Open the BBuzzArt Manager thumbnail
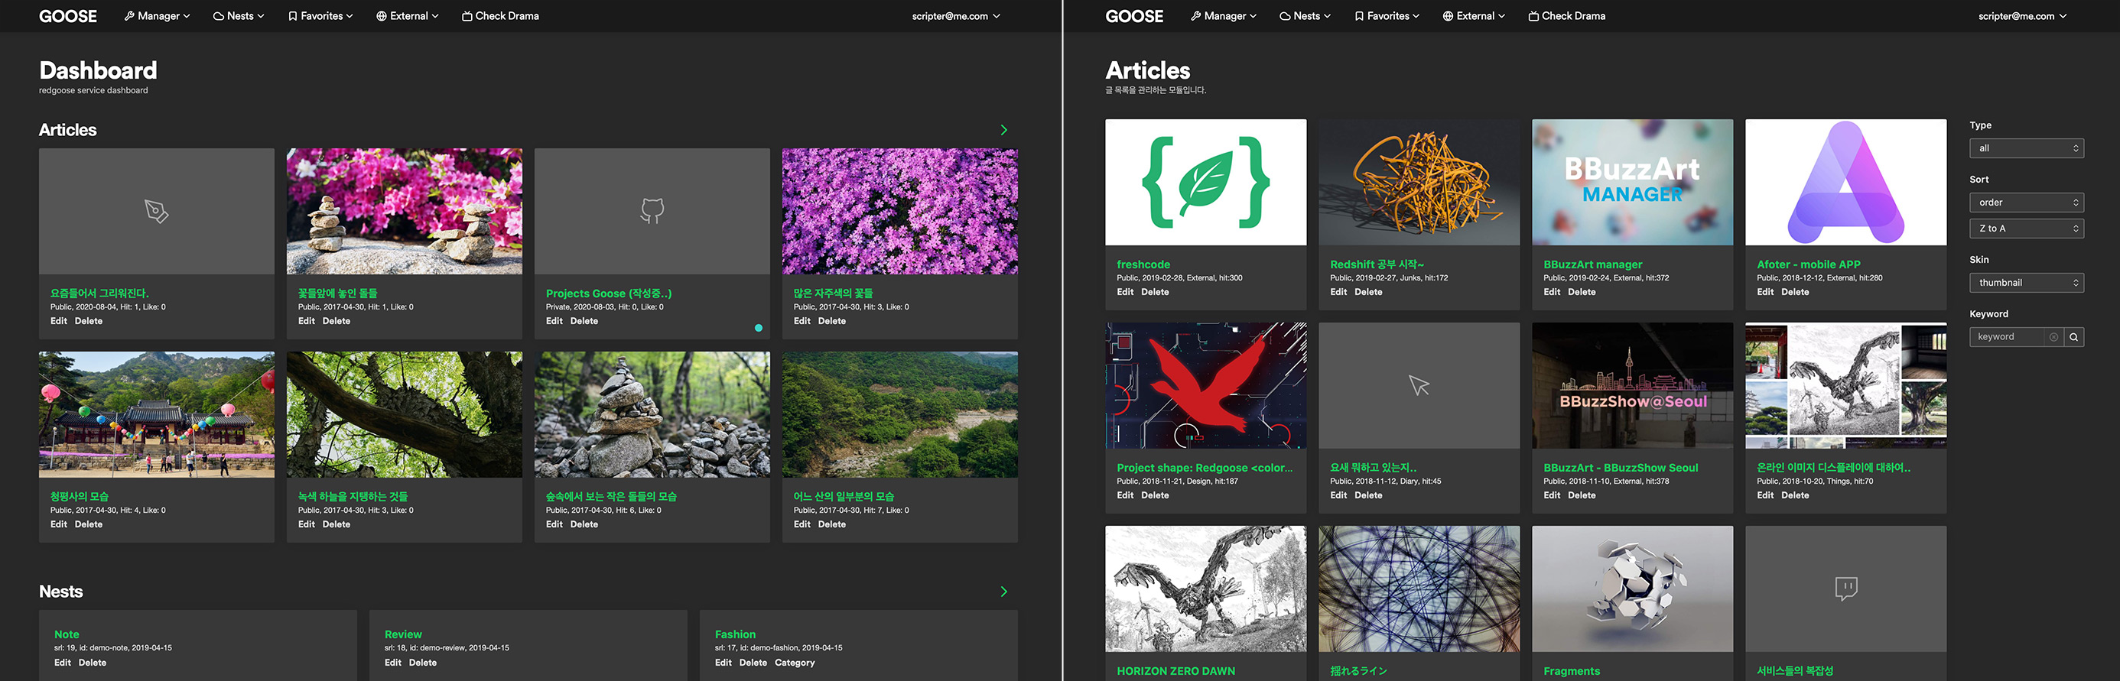 (1632, 182)
